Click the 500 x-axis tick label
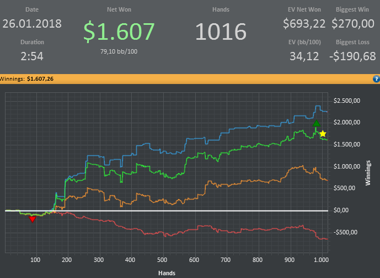Viewport: 380px width, 278px height. point(162,260)
